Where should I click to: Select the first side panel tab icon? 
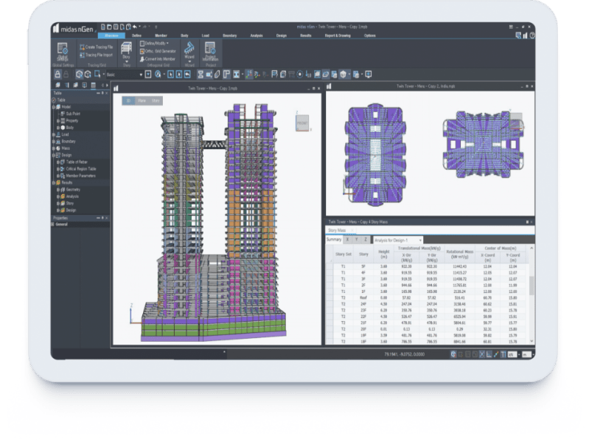[57, 86]
